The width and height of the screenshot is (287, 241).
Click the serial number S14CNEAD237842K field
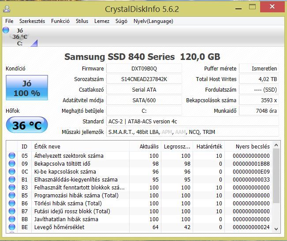click(x=144, y=79)
